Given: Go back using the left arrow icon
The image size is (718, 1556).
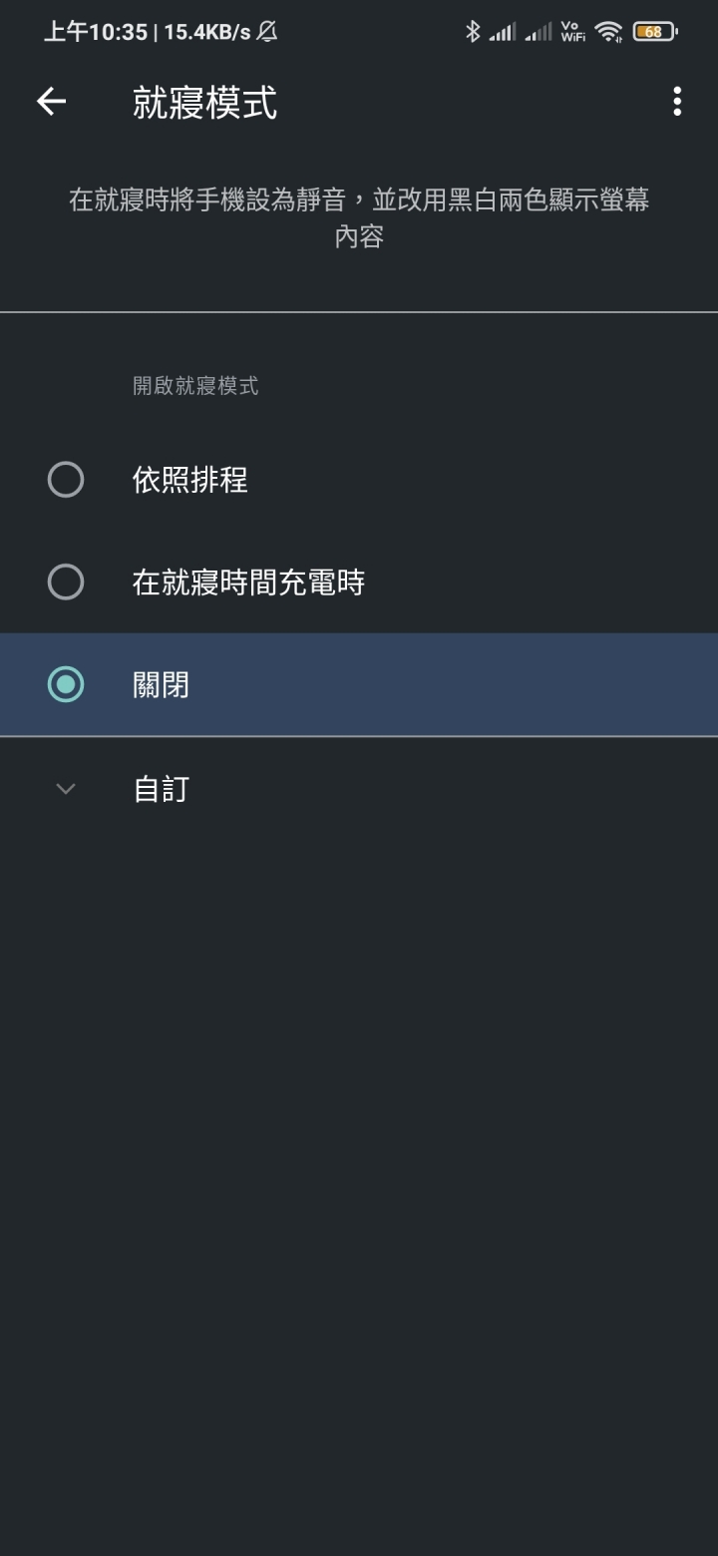Looking at the screenshot, I should coord(51,102).
